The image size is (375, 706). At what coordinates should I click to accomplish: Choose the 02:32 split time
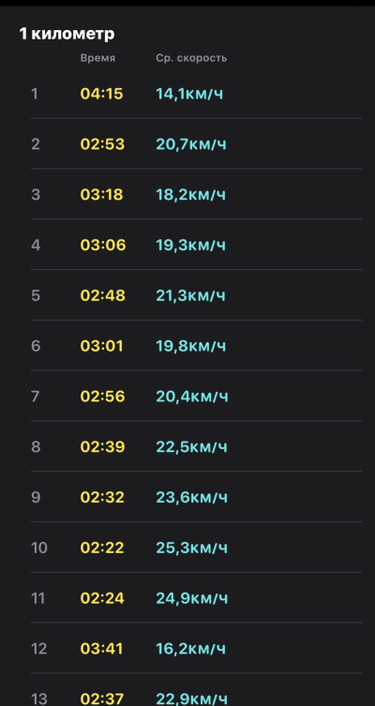point(102,498)
